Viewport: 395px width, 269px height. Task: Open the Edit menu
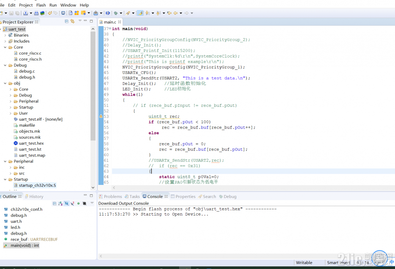(x=12, y=5)
